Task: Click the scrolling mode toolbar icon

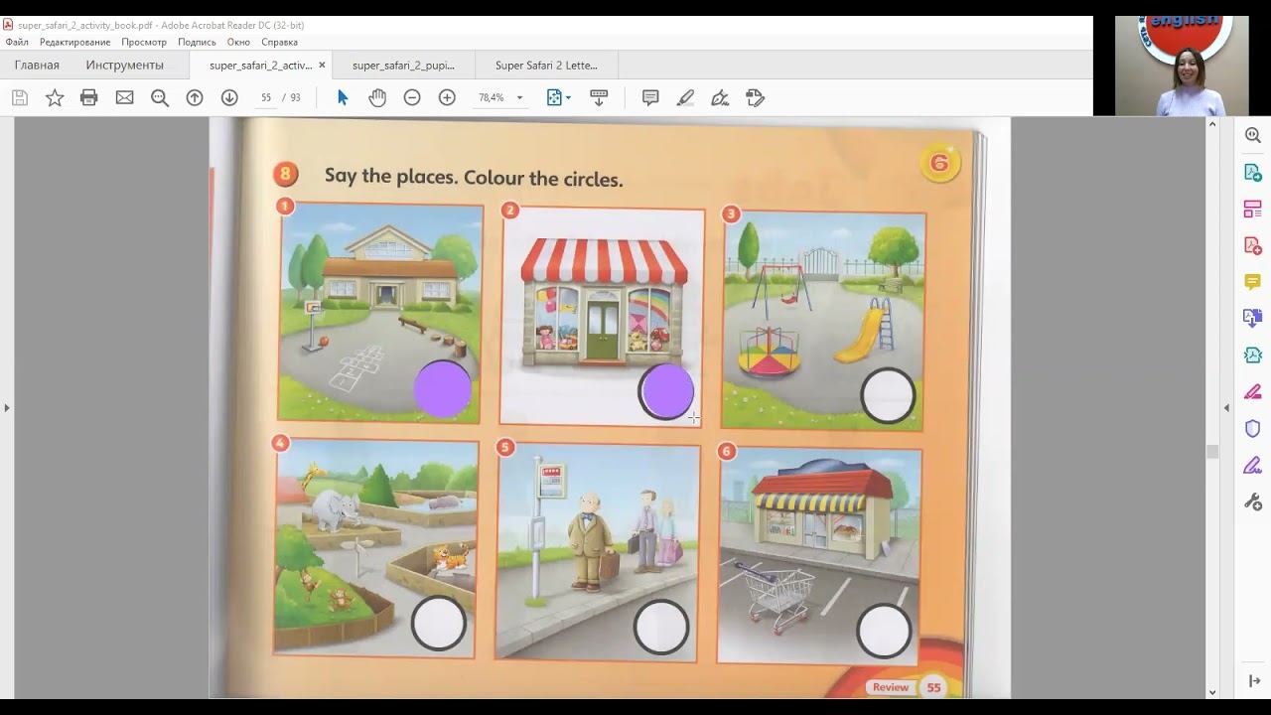Action: pos(599,97)
